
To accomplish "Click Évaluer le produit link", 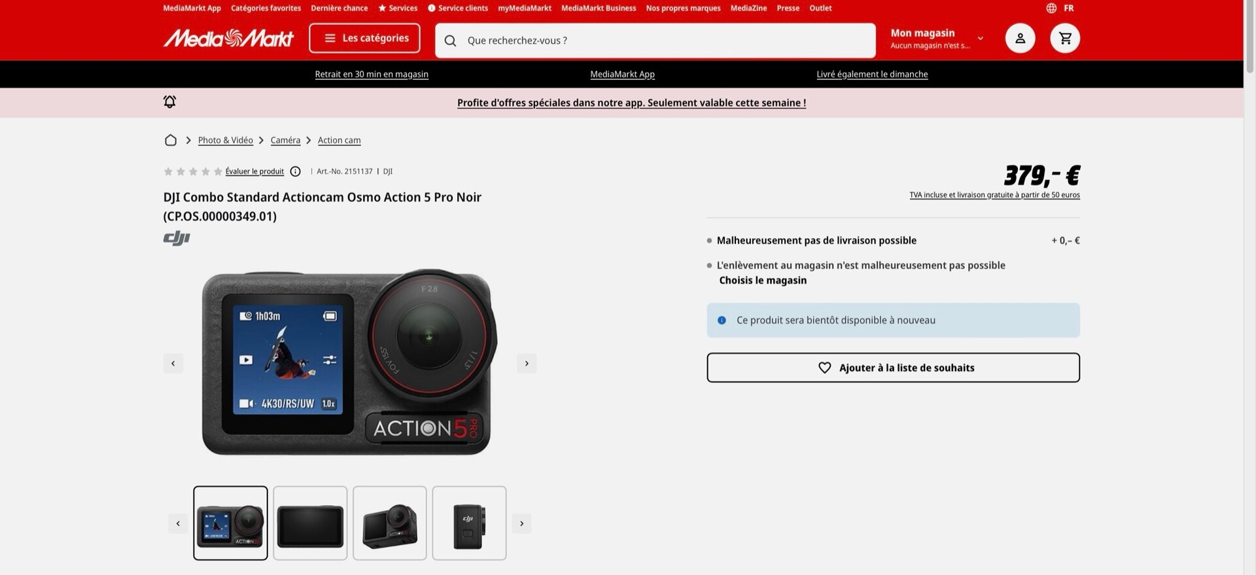I will 254,171.
